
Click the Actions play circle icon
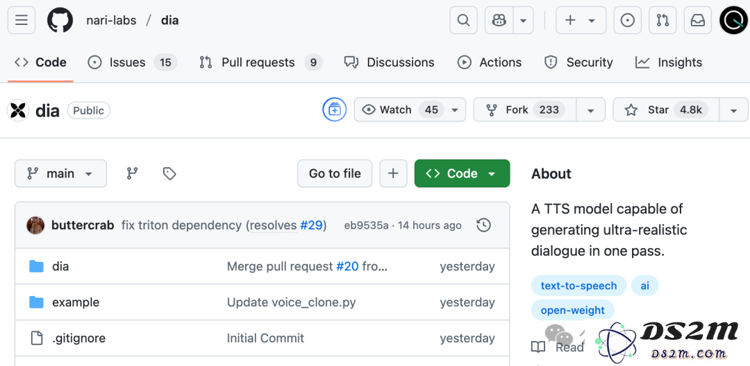tap(464, 62)
